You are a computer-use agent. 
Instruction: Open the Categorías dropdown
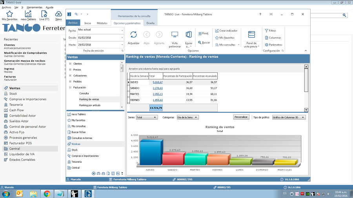click(x=187, y=117)
